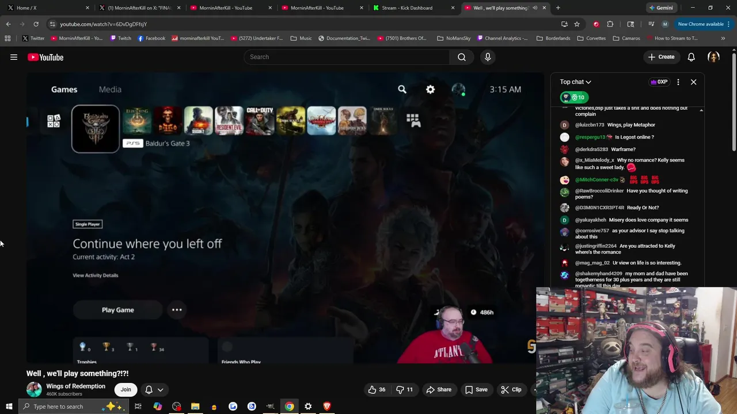Open Copilot from the taskbar
The height and width of the screenshot is (414, 737).
point(157,407)
